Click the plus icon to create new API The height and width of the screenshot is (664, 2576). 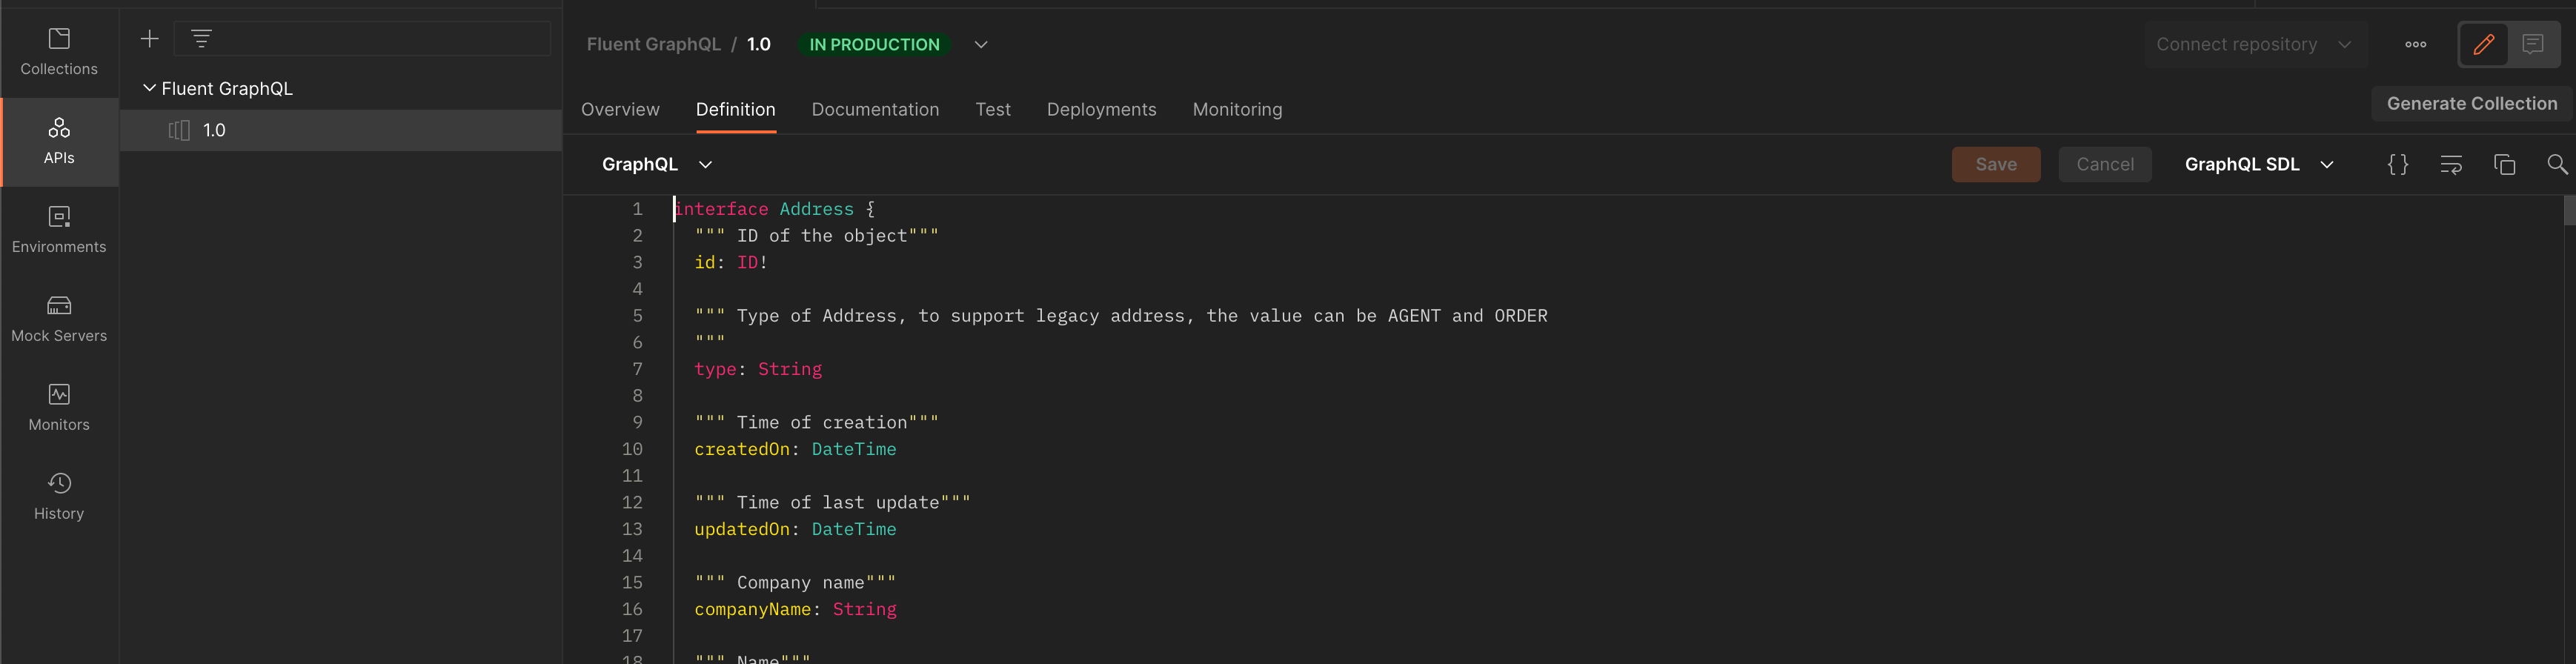[149, 39]
